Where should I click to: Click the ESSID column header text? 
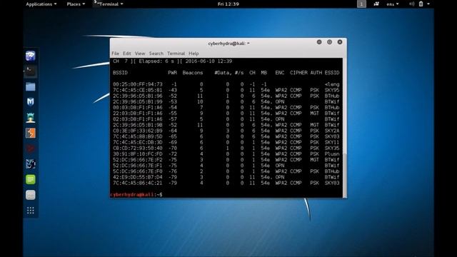coord(332,73)
